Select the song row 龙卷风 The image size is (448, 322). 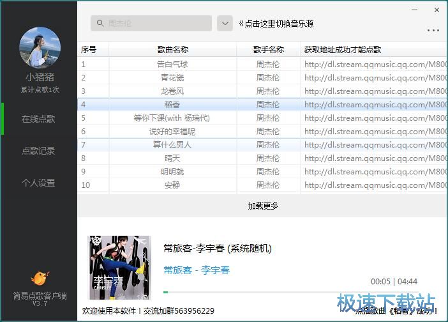click(262, 91)
